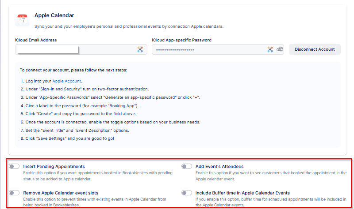The height and width of the screenshot is (209, 354).
Task: Turn on Remove Apple Calendar event slots
Action: (x=14, y=193)
